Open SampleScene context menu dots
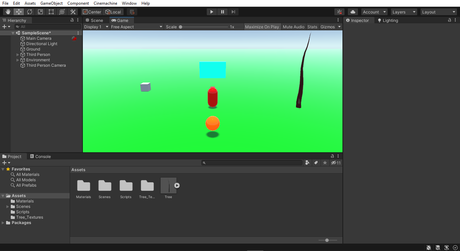The image size is (460, 251). pyautogui.click(x=78, y=33)
